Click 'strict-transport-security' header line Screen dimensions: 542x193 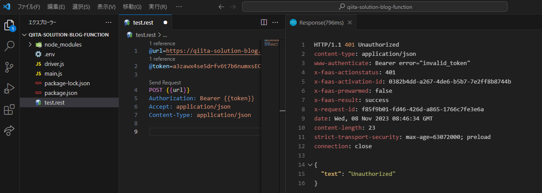click(x=402, y=137)
